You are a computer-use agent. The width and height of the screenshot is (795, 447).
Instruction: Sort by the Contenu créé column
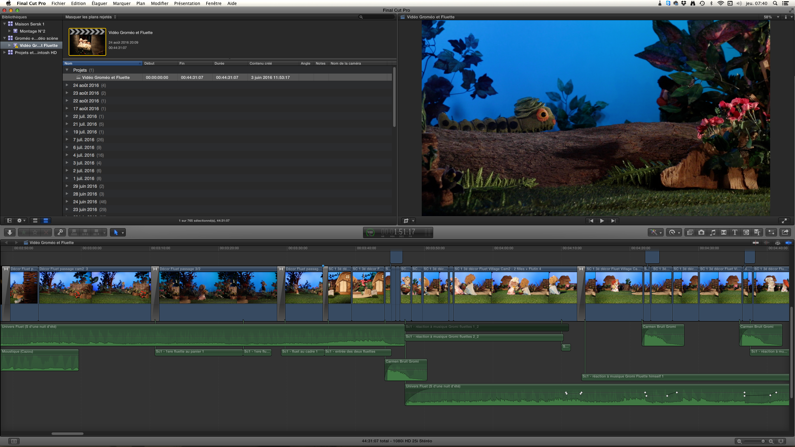coord(273,63)
